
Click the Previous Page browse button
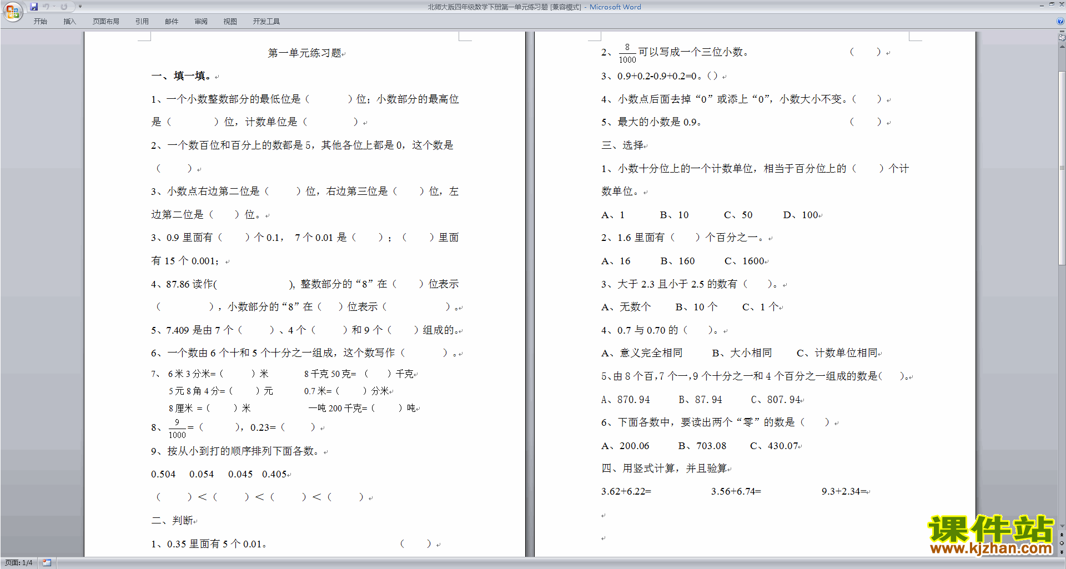1062,535
